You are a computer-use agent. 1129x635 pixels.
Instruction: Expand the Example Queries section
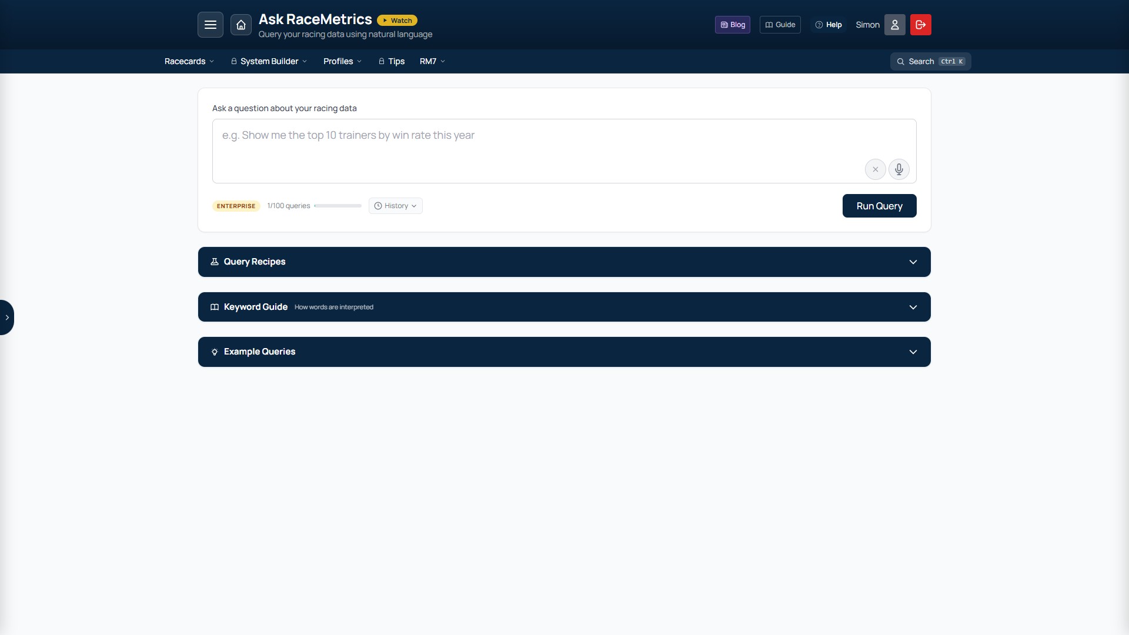(x=564, y=352)
